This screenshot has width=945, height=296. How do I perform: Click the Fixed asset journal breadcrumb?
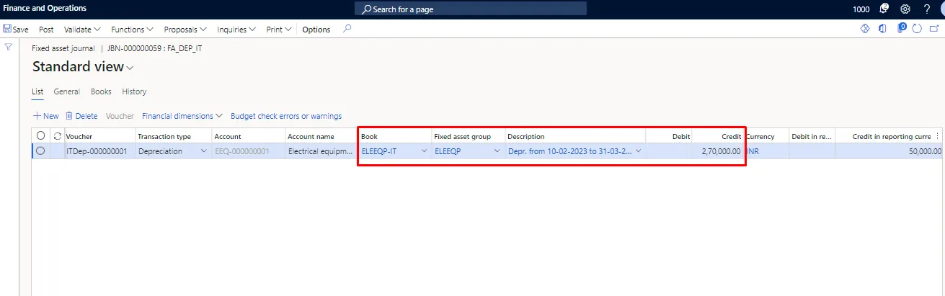[63, 48]
